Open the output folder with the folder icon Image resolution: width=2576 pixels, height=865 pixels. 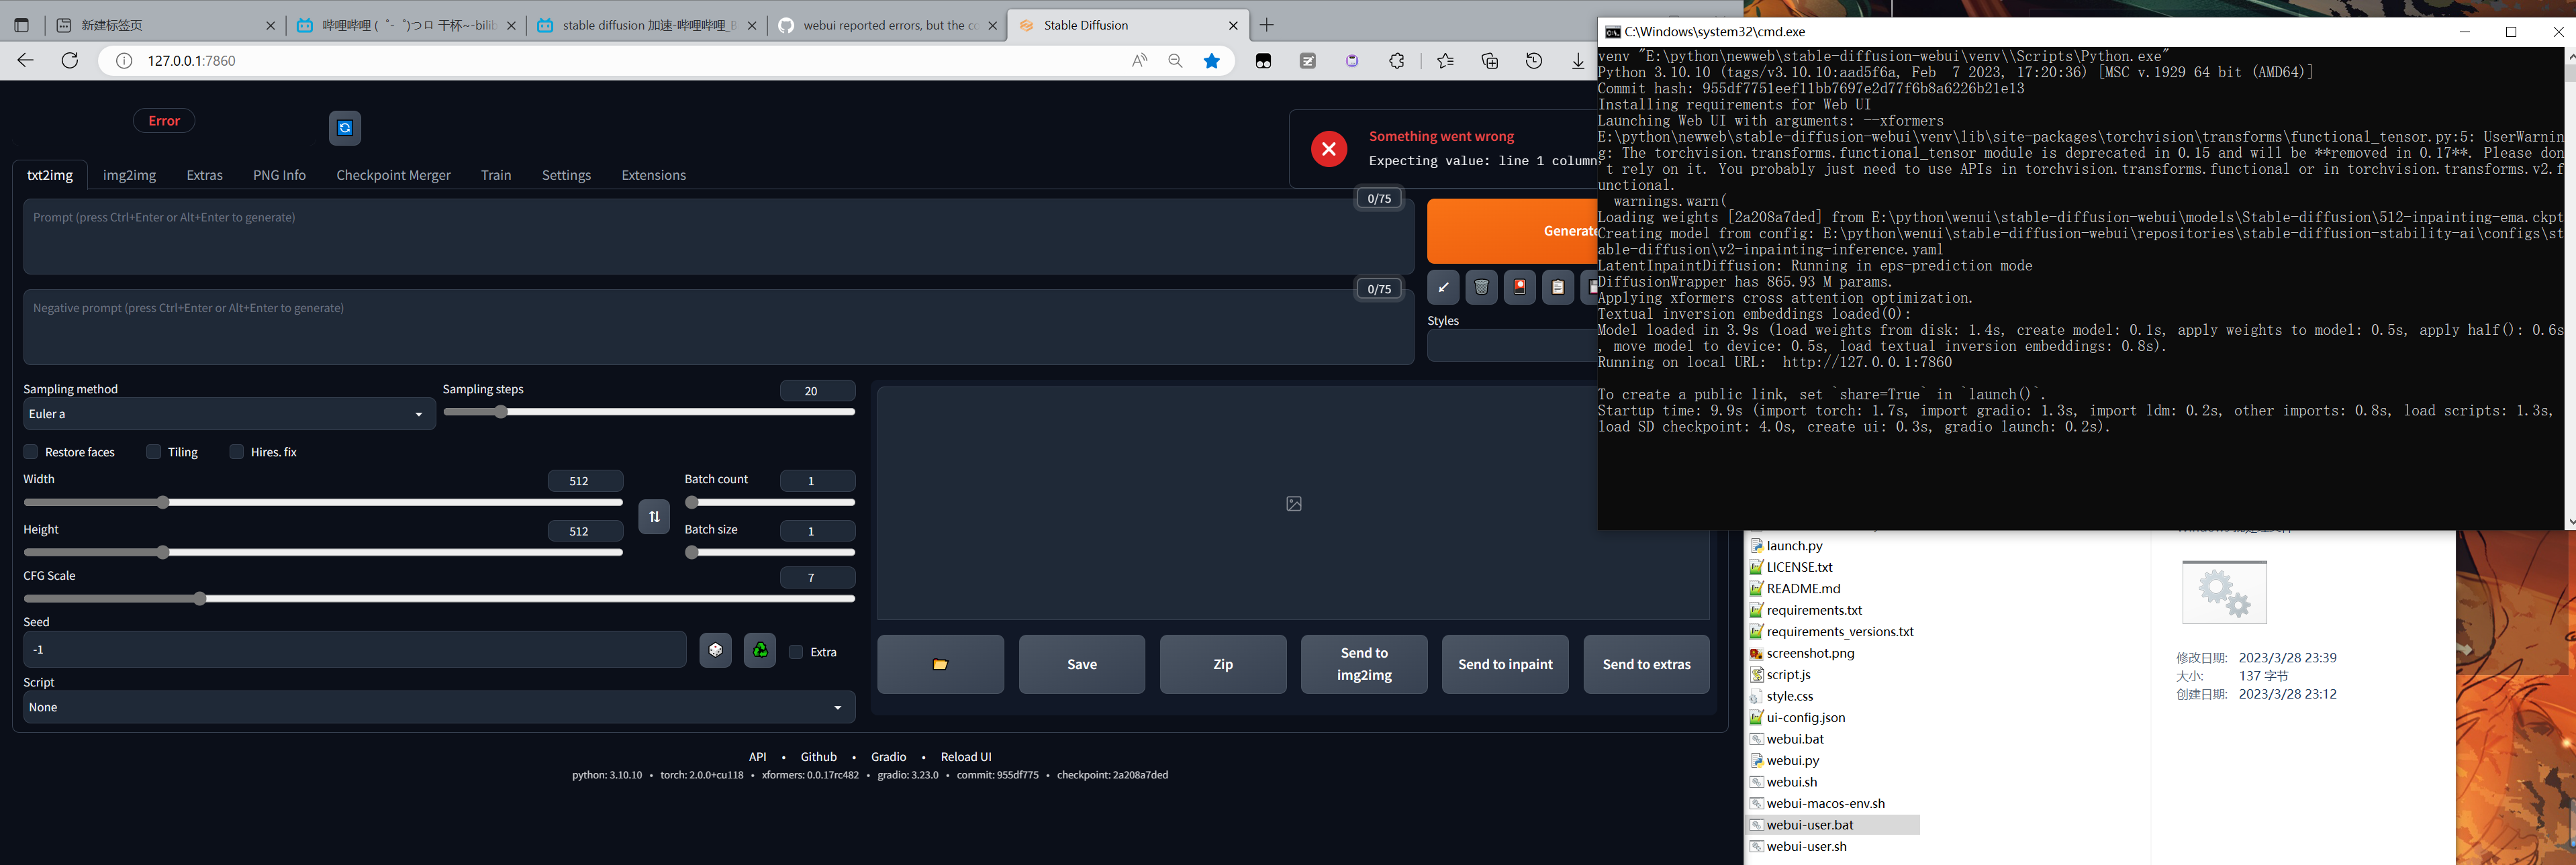(940, 664)
